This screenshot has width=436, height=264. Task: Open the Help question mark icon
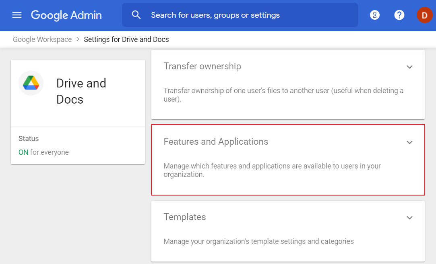(x=399, y=15)
